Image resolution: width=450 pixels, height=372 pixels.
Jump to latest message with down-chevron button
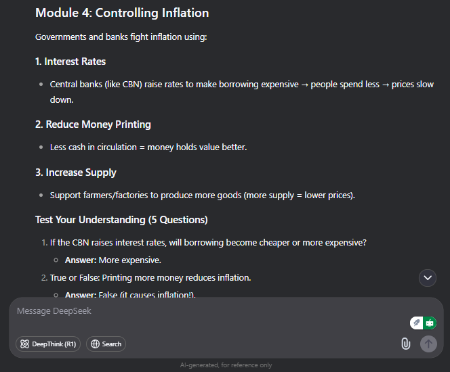pyautogui.click(x=428, y=278)
